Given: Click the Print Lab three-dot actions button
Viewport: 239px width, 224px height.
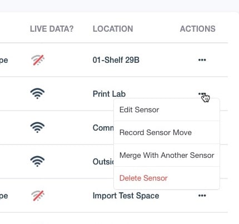Looking at the screenshot, I should click(202, 94).
